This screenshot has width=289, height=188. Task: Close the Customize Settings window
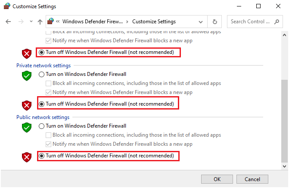[x=278, y=6]
